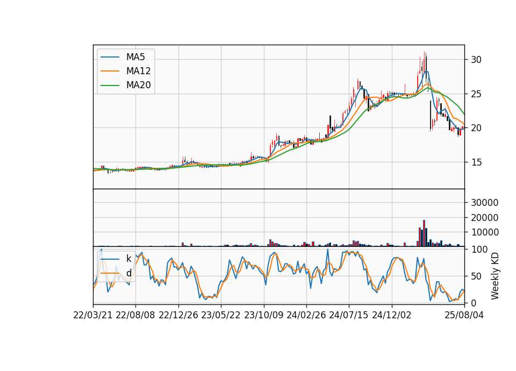Click the price axis label 25
Viewport: 516px width, 371px height.
coord(476,94)
